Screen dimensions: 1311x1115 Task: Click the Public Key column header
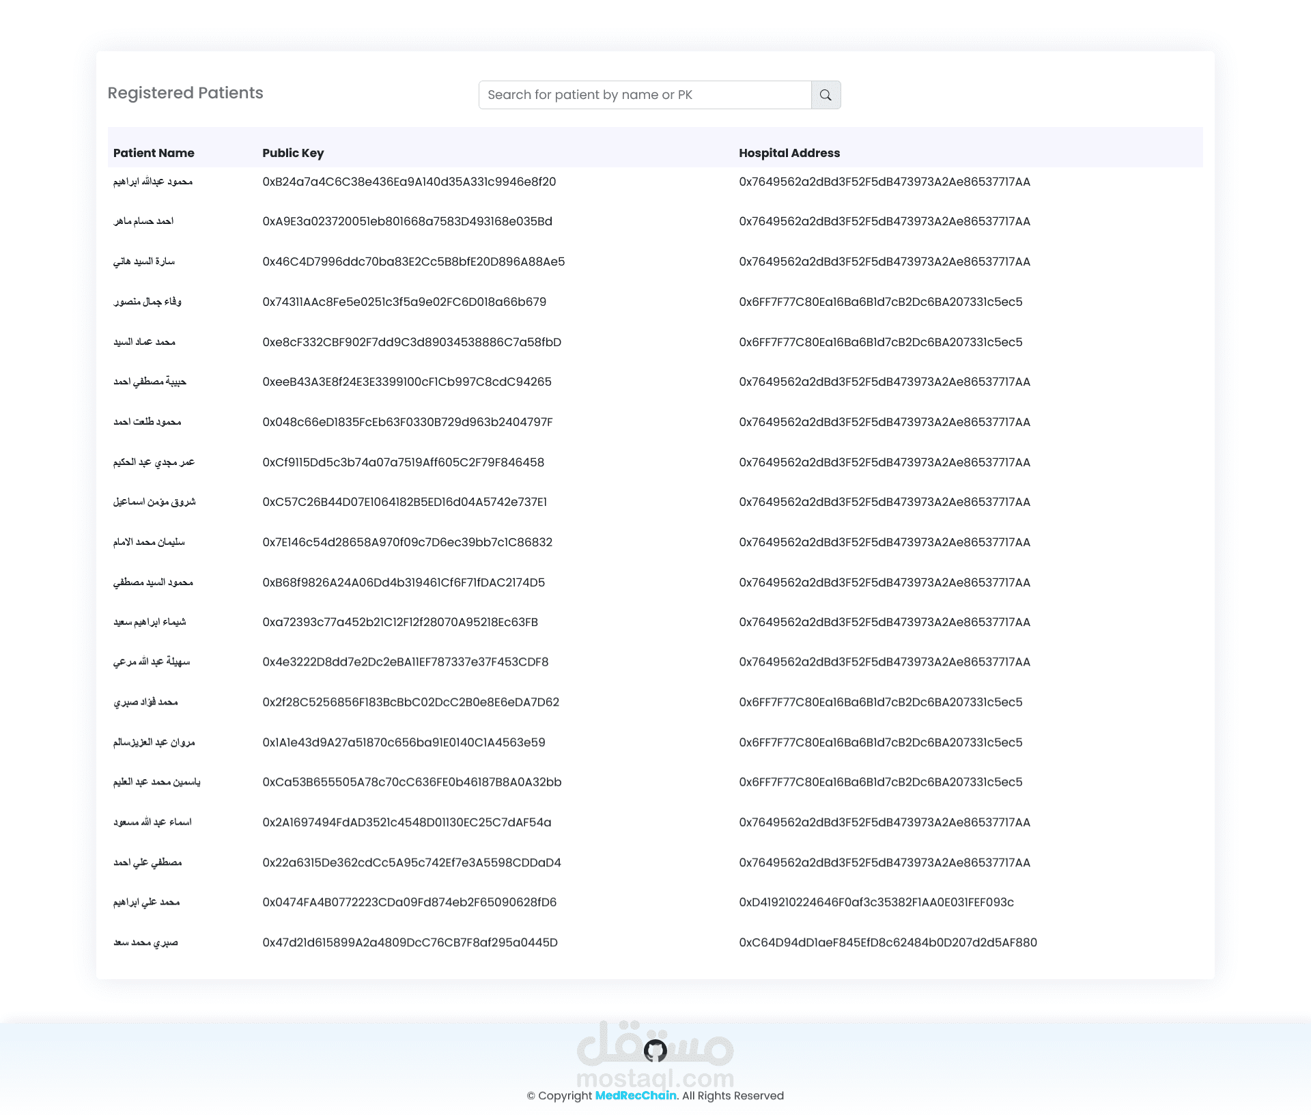[293, 153]
